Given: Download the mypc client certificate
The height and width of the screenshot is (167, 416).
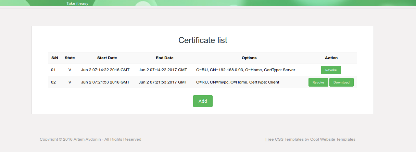Looking at the screenshot, I should [x=341, y=82].
